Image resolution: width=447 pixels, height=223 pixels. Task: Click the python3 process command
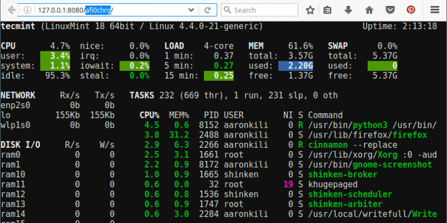tap(372, 125)
